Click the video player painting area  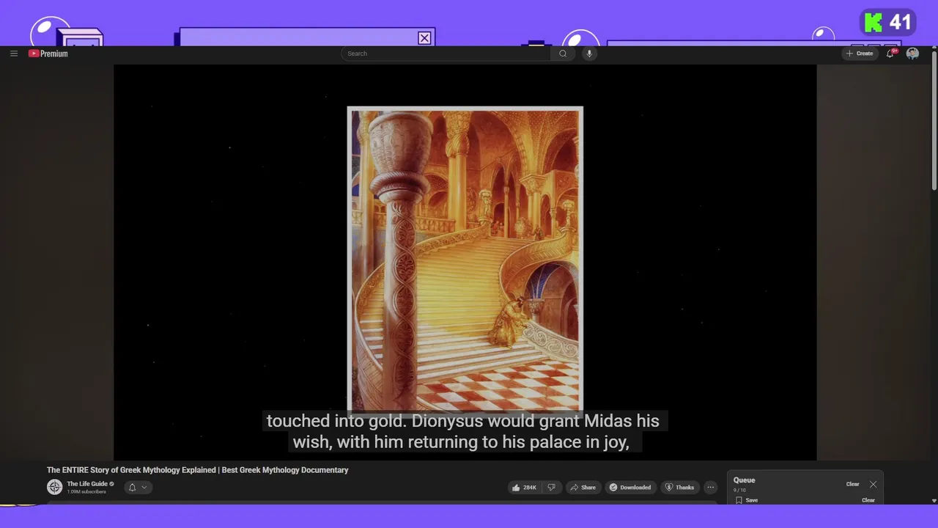pyautogui.click(x=465, y=261)
